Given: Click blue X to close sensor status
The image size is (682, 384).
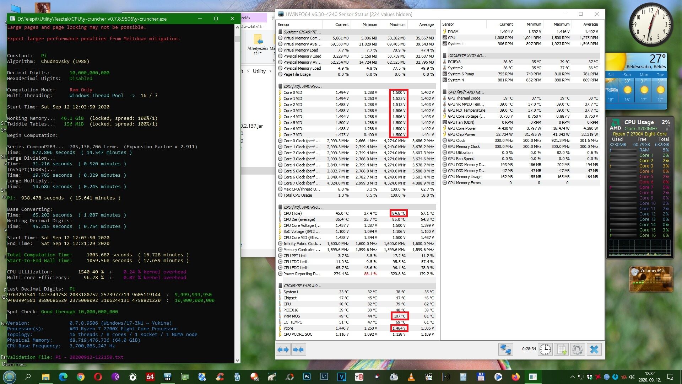Looking at the screenshot, I should (594, 350).
